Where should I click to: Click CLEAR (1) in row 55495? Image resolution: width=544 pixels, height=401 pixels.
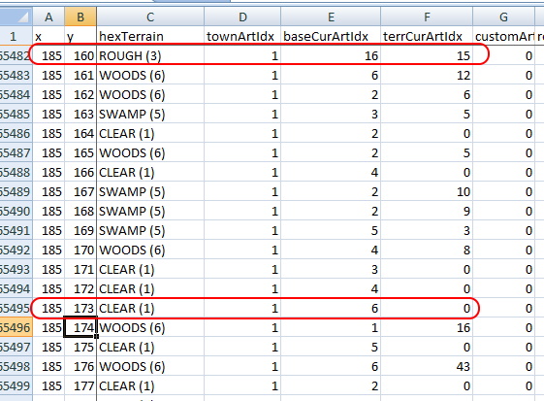click(x=150, y=308)
